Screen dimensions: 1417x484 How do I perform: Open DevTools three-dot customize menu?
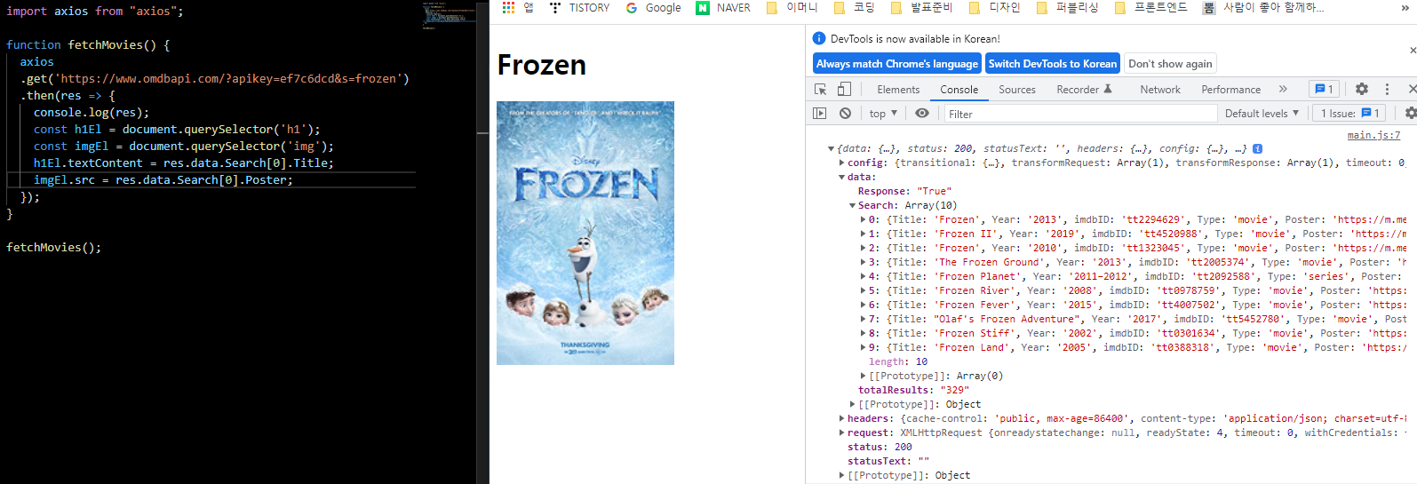[x=1387, y=89]
